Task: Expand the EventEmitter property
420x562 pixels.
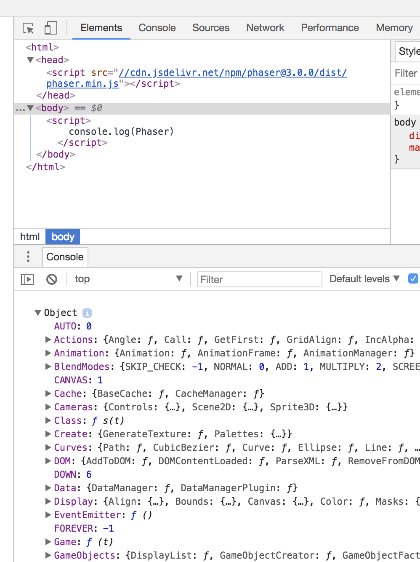Action: coord(48,515)
